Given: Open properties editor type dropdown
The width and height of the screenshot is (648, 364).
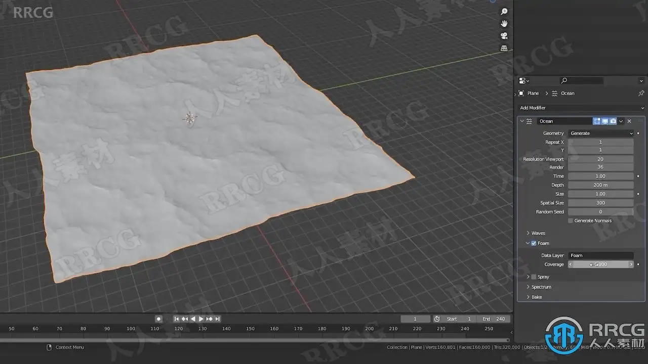Looking at the screenshot, I should [524, 80].
